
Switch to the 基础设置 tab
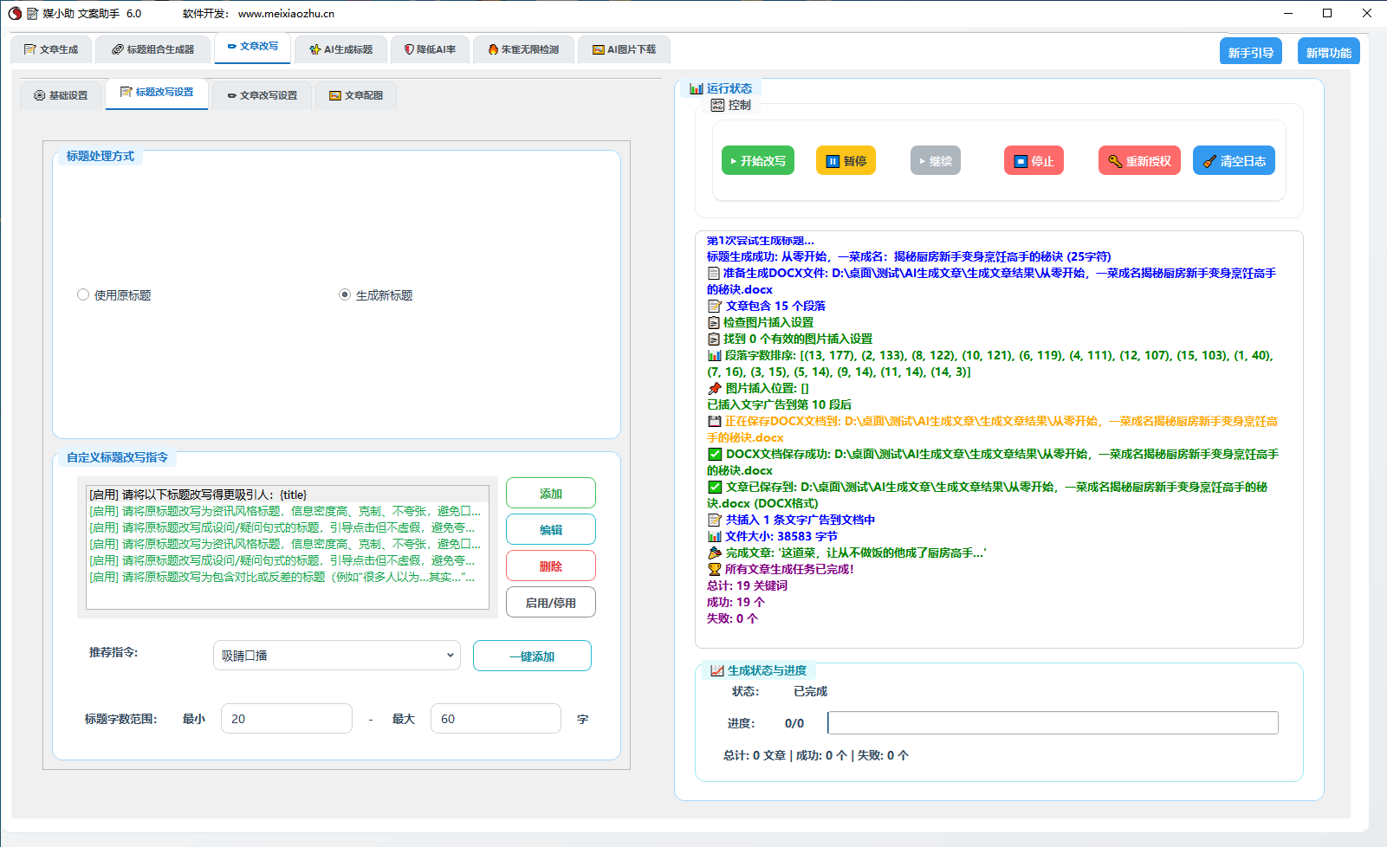tap(62, 94)
